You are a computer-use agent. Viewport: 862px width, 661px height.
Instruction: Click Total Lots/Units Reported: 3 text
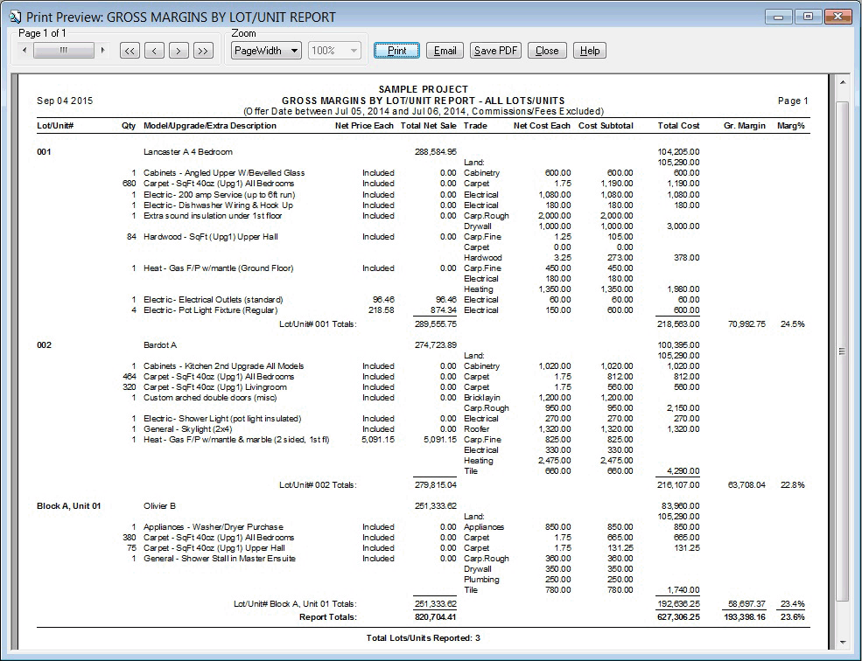tap(424, 638)
